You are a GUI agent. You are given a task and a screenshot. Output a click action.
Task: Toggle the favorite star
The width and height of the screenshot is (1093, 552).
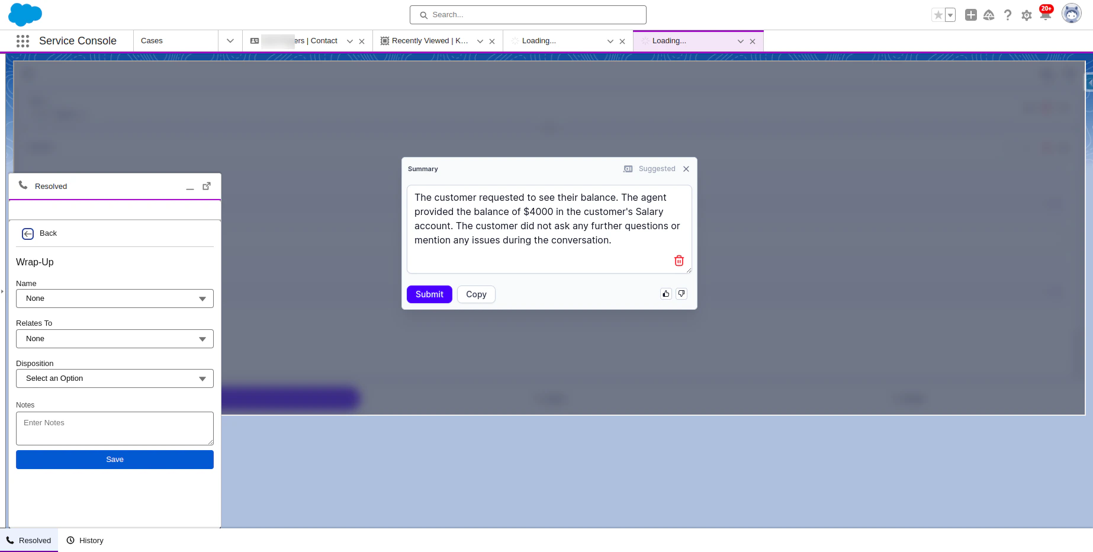tap(937, 15)
